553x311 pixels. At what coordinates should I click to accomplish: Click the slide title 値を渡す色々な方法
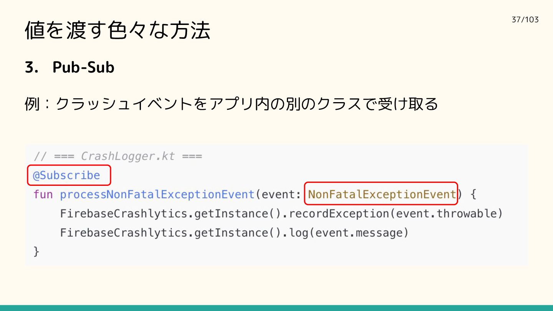coord(118,30)
